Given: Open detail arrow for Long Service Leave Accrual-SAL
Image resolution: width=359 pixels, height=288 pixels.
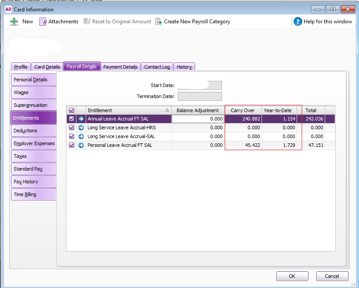Looking at the screenshot, I should (81, 136).
